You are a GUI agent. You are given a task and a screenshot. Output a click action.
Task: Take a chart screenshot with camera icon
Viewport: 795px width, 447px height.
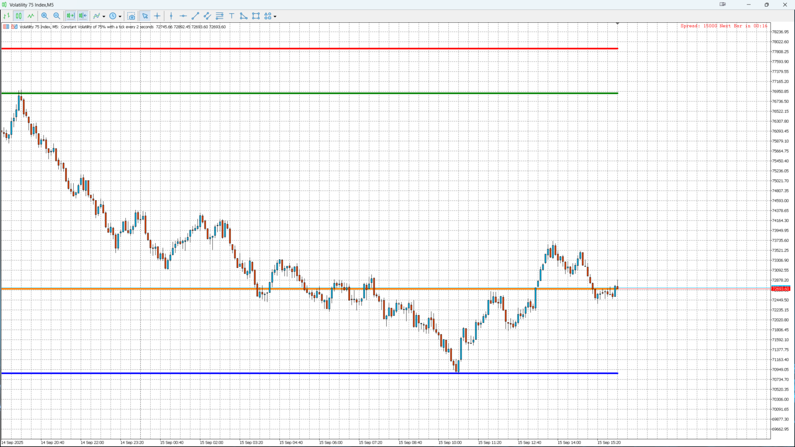tap(131, 16)
